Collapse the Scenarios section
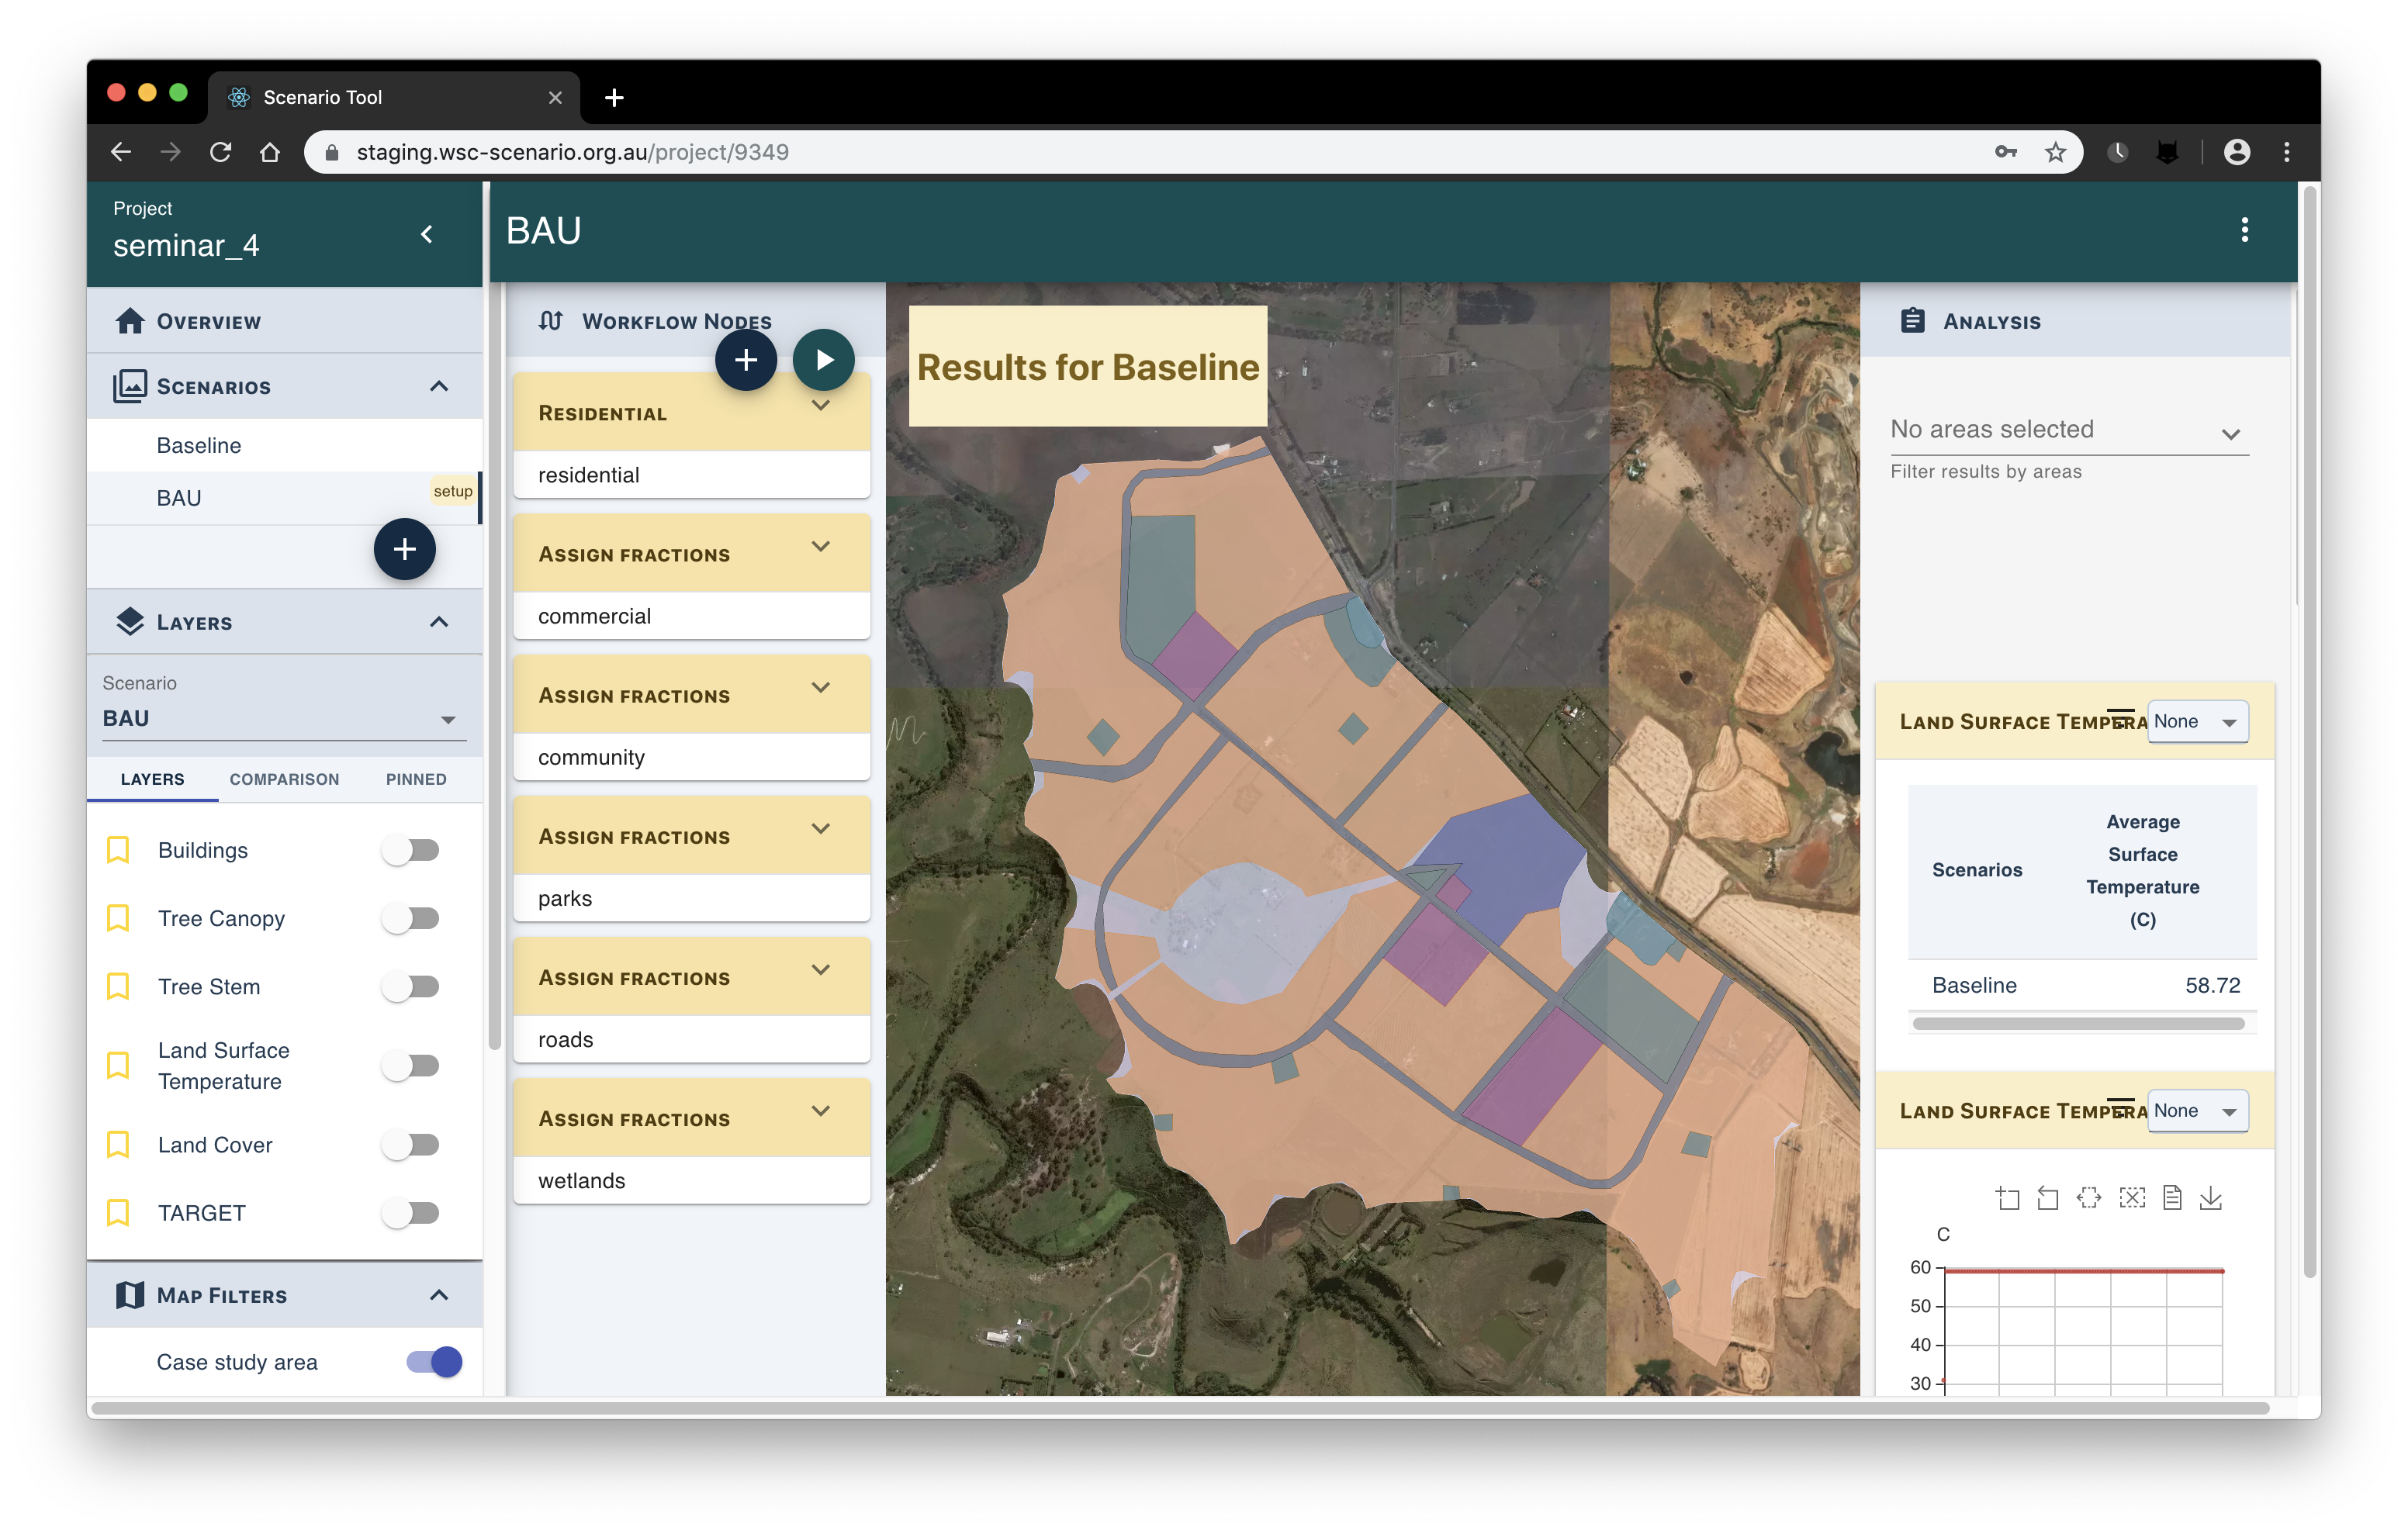Screen dimensions: 2408x1534 click(439, 386)
